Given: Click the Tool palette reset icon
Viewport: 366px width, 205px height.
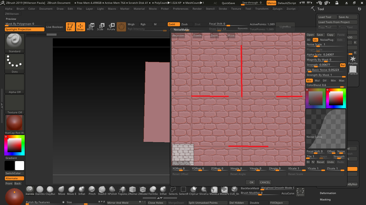Looking at the screenshot, I should pos(359,9).
